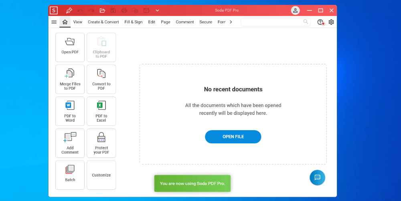Click the blue OPEN FILE button
This screenshot has width=401, height=201.
(233, 137)
